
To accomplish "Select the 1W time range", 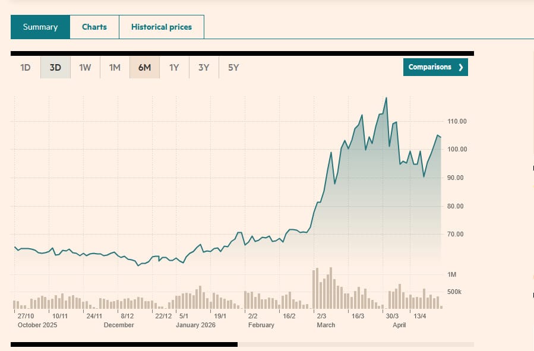I will tap(85, 68).
